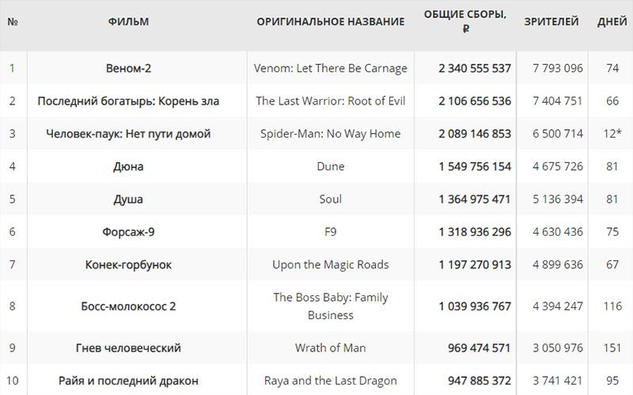Image resolution: width=633 pixels, height=395 pixels.
Task: Click the 2 340 555 537 gross value
Action: click(475, 68)
